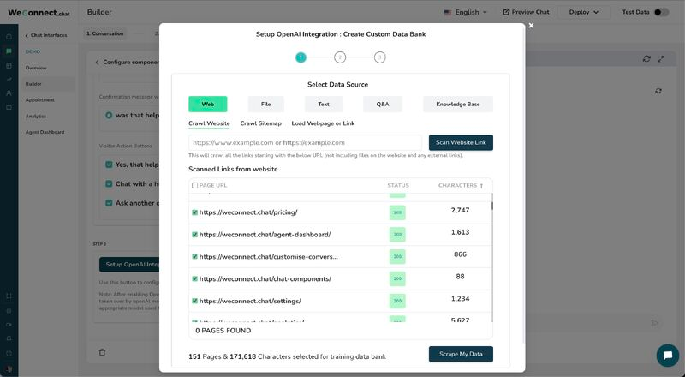Image resolution: width=685 pixels, height=377 pixels.
Task: Click the back chevron beside Configure component
Action: tap(97, 62)
